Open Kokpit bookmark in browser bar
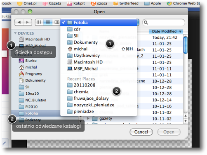Screen dimensions: 207x155 [x=76, y=3]
